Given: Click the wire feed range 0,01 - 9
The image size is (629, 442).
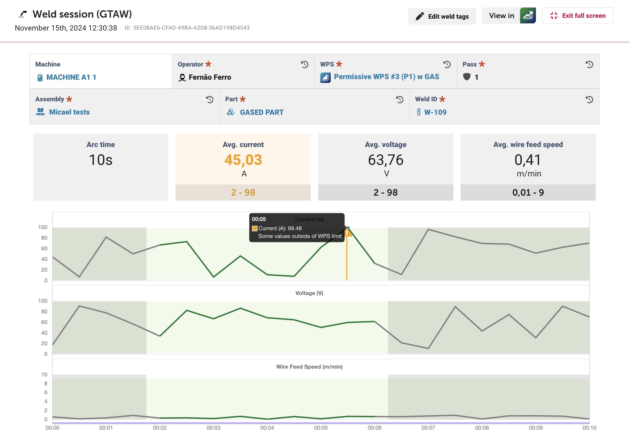Looking at the screenshot, I should [x=528, y=193].
